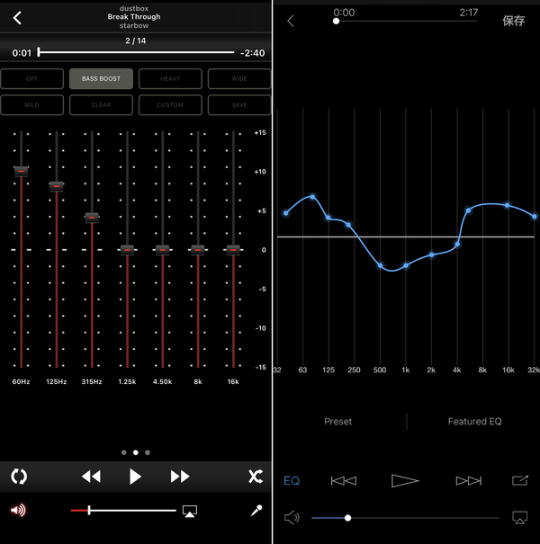The width and height of the screenshot is (540, 544).
Task: Skip to the next track in right player
Action: click(469, 480)
